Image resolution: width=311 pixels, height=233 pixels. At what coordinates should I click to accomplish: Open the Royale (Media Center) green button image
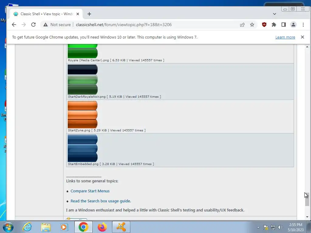[83, 51]
